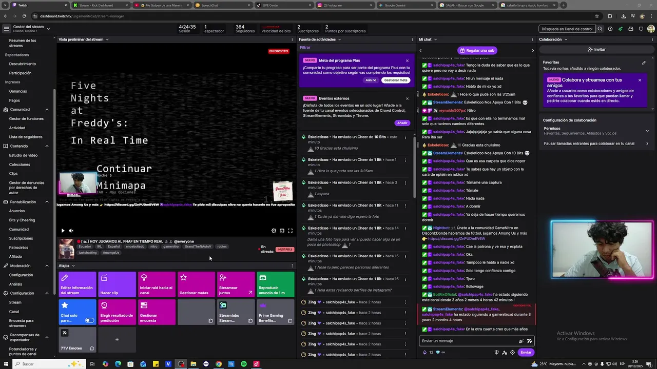Expand Gestor del stream layout dropdown
The image size is (657, 369).
[x=48, y=28]
